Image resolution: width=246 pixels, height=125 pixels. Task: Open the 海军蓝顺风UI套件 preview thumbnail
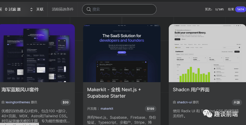(37, 53)
